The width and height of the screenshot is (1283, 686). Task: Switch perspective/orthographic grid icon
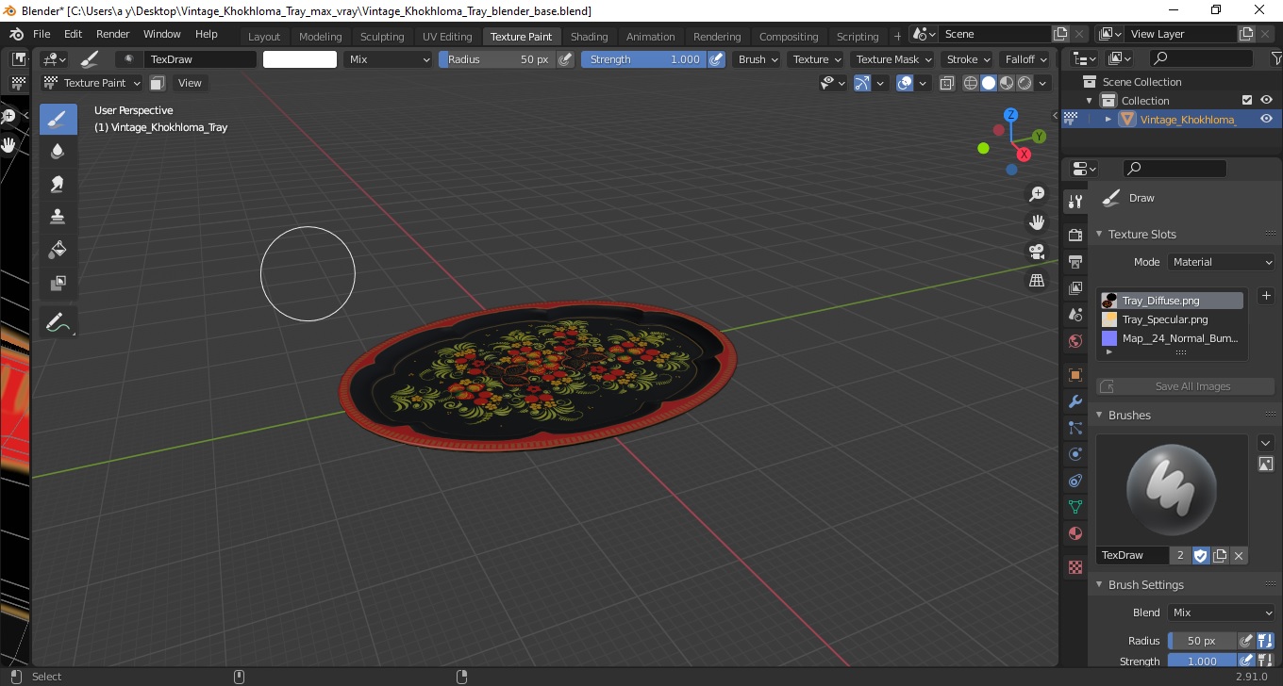(x=1037, y=281)
